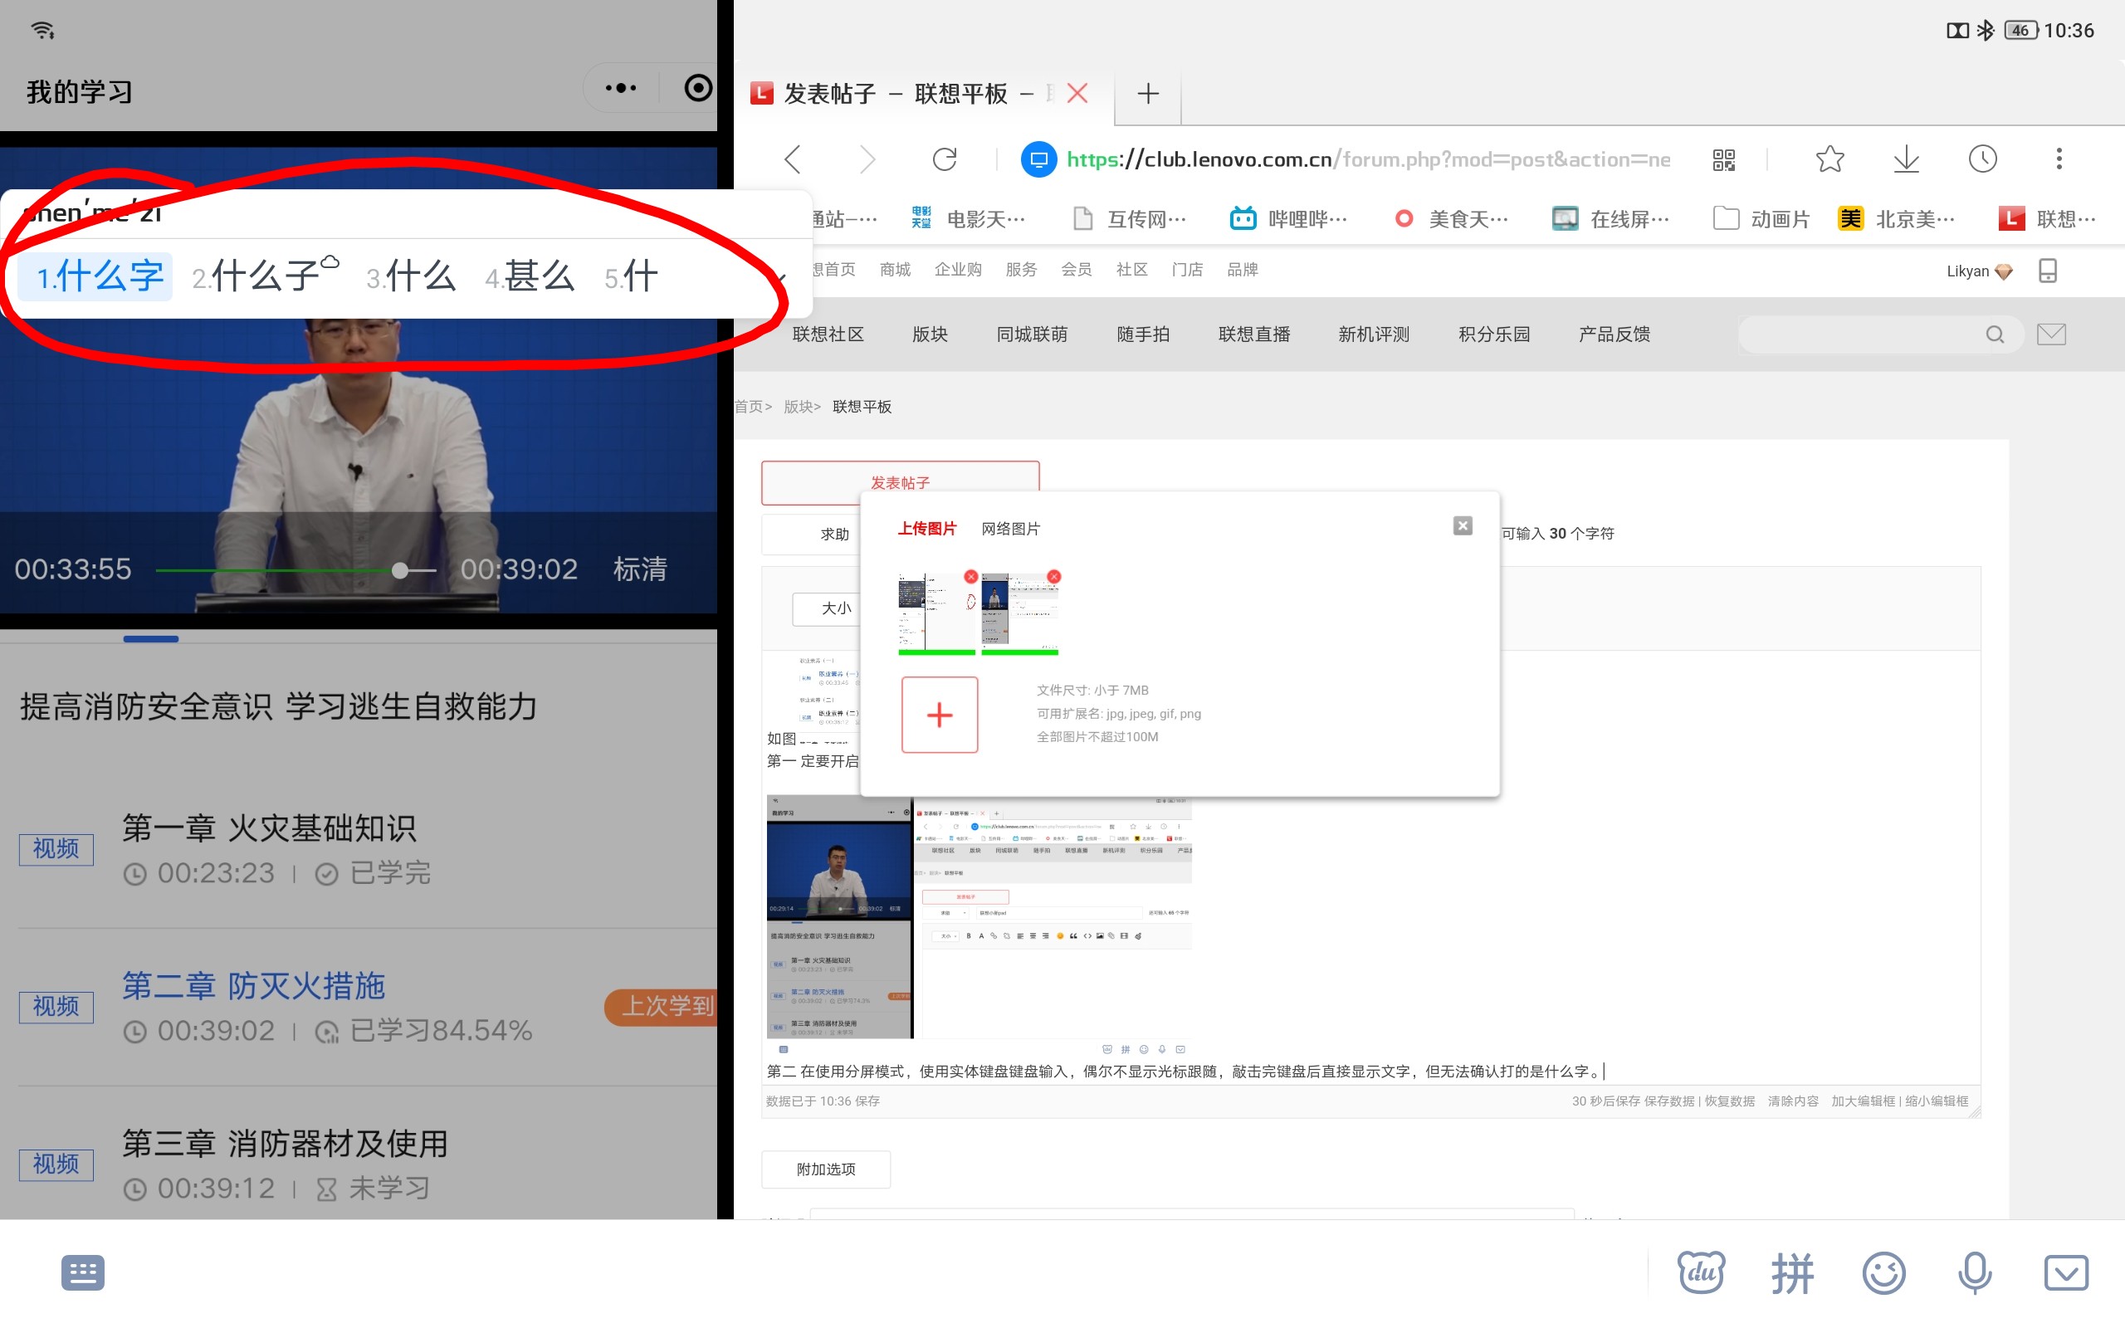The width and height of the screenshot is (2125, 1328).
Task: Switch to 上传图片 tab
Action: pyautogui.click(x=926, y=528)
